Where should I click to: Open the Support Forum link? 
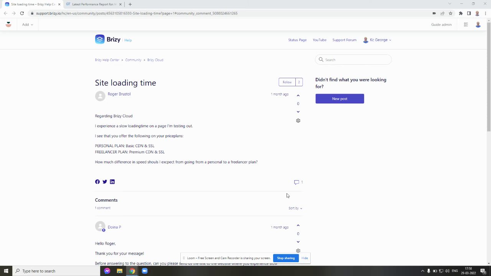[344, 40]
